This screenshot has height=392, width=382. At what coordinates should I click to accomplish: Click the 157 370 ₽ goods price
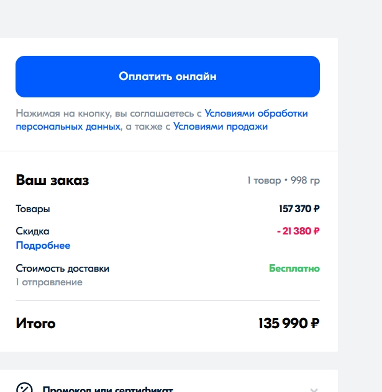[299, 209]
